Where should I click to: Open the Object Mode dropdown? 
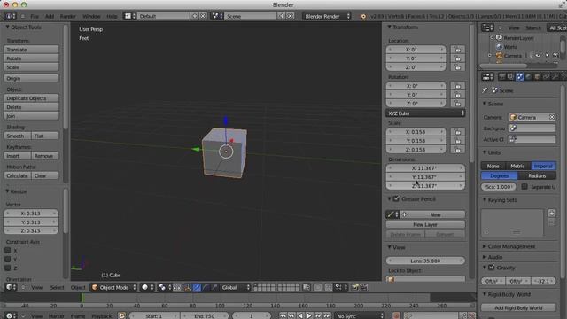113,287
